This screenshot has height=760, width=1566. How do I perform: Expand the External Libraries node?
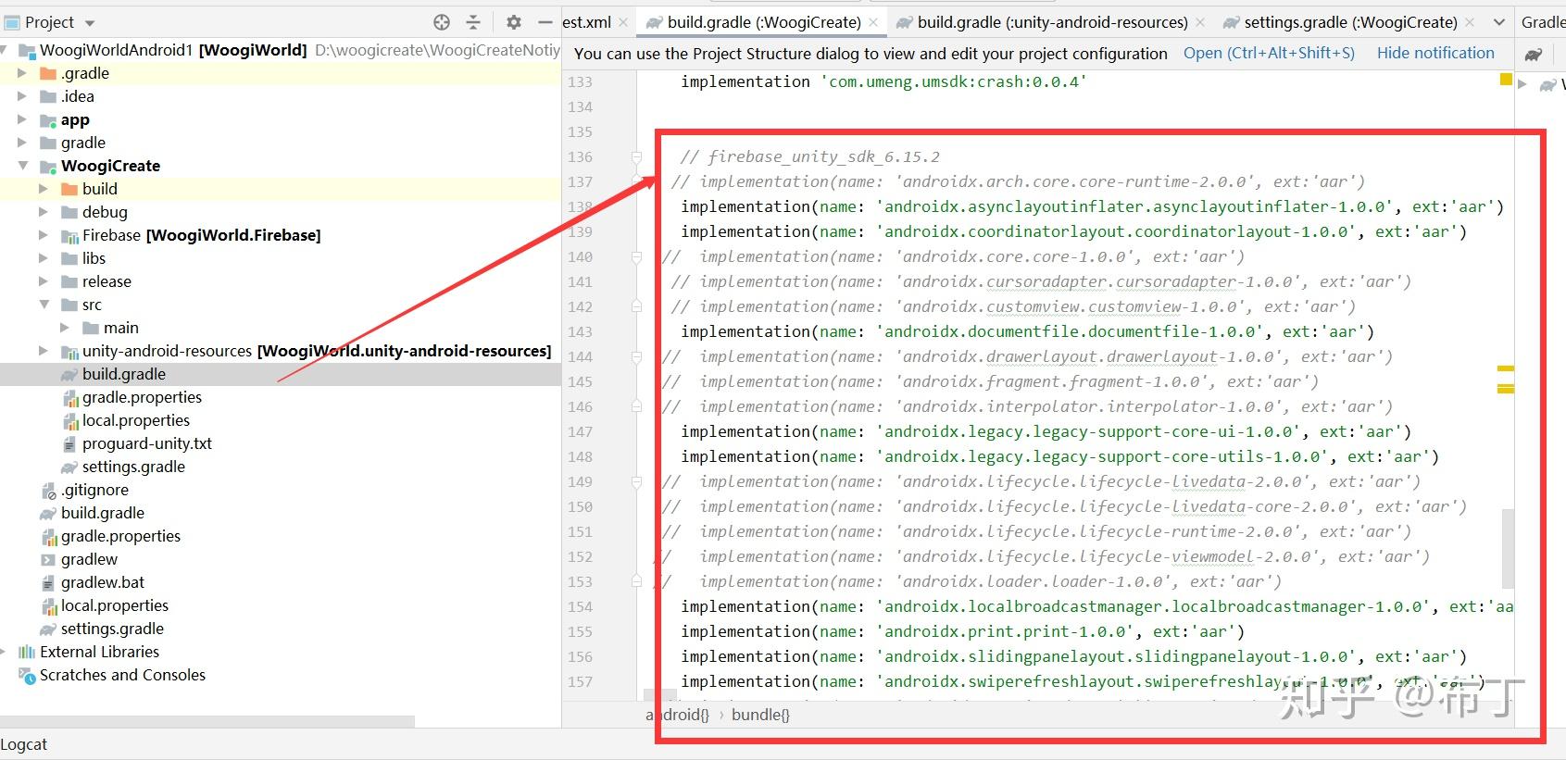(x=5, y=652)
